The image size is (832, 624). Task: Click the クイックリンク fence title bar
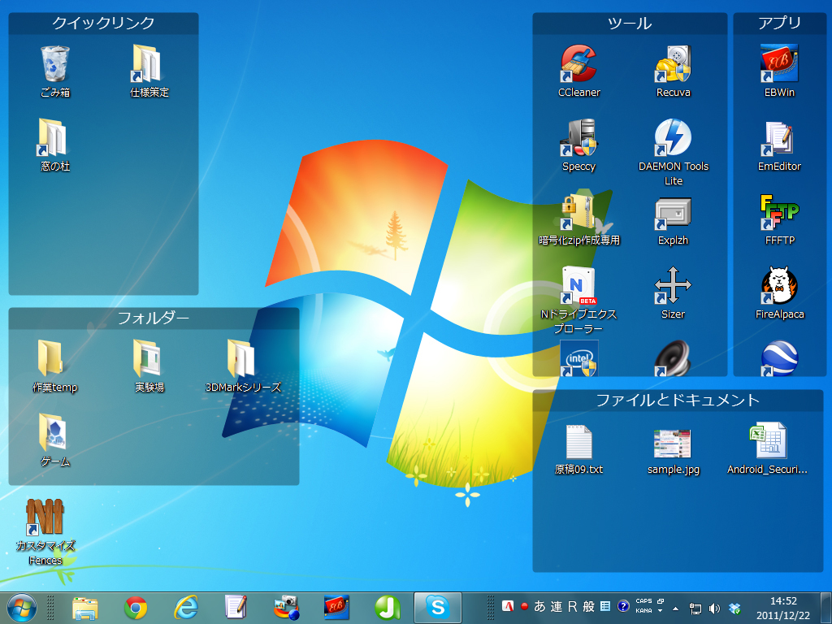[103, 24]
